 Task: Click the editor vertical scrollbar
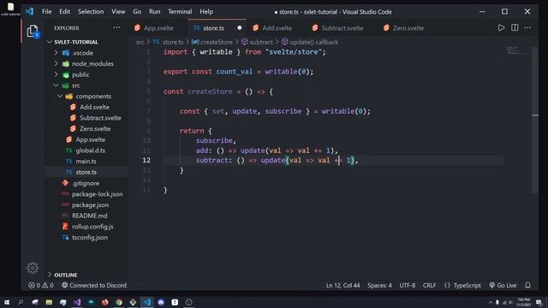coord(535,121)
